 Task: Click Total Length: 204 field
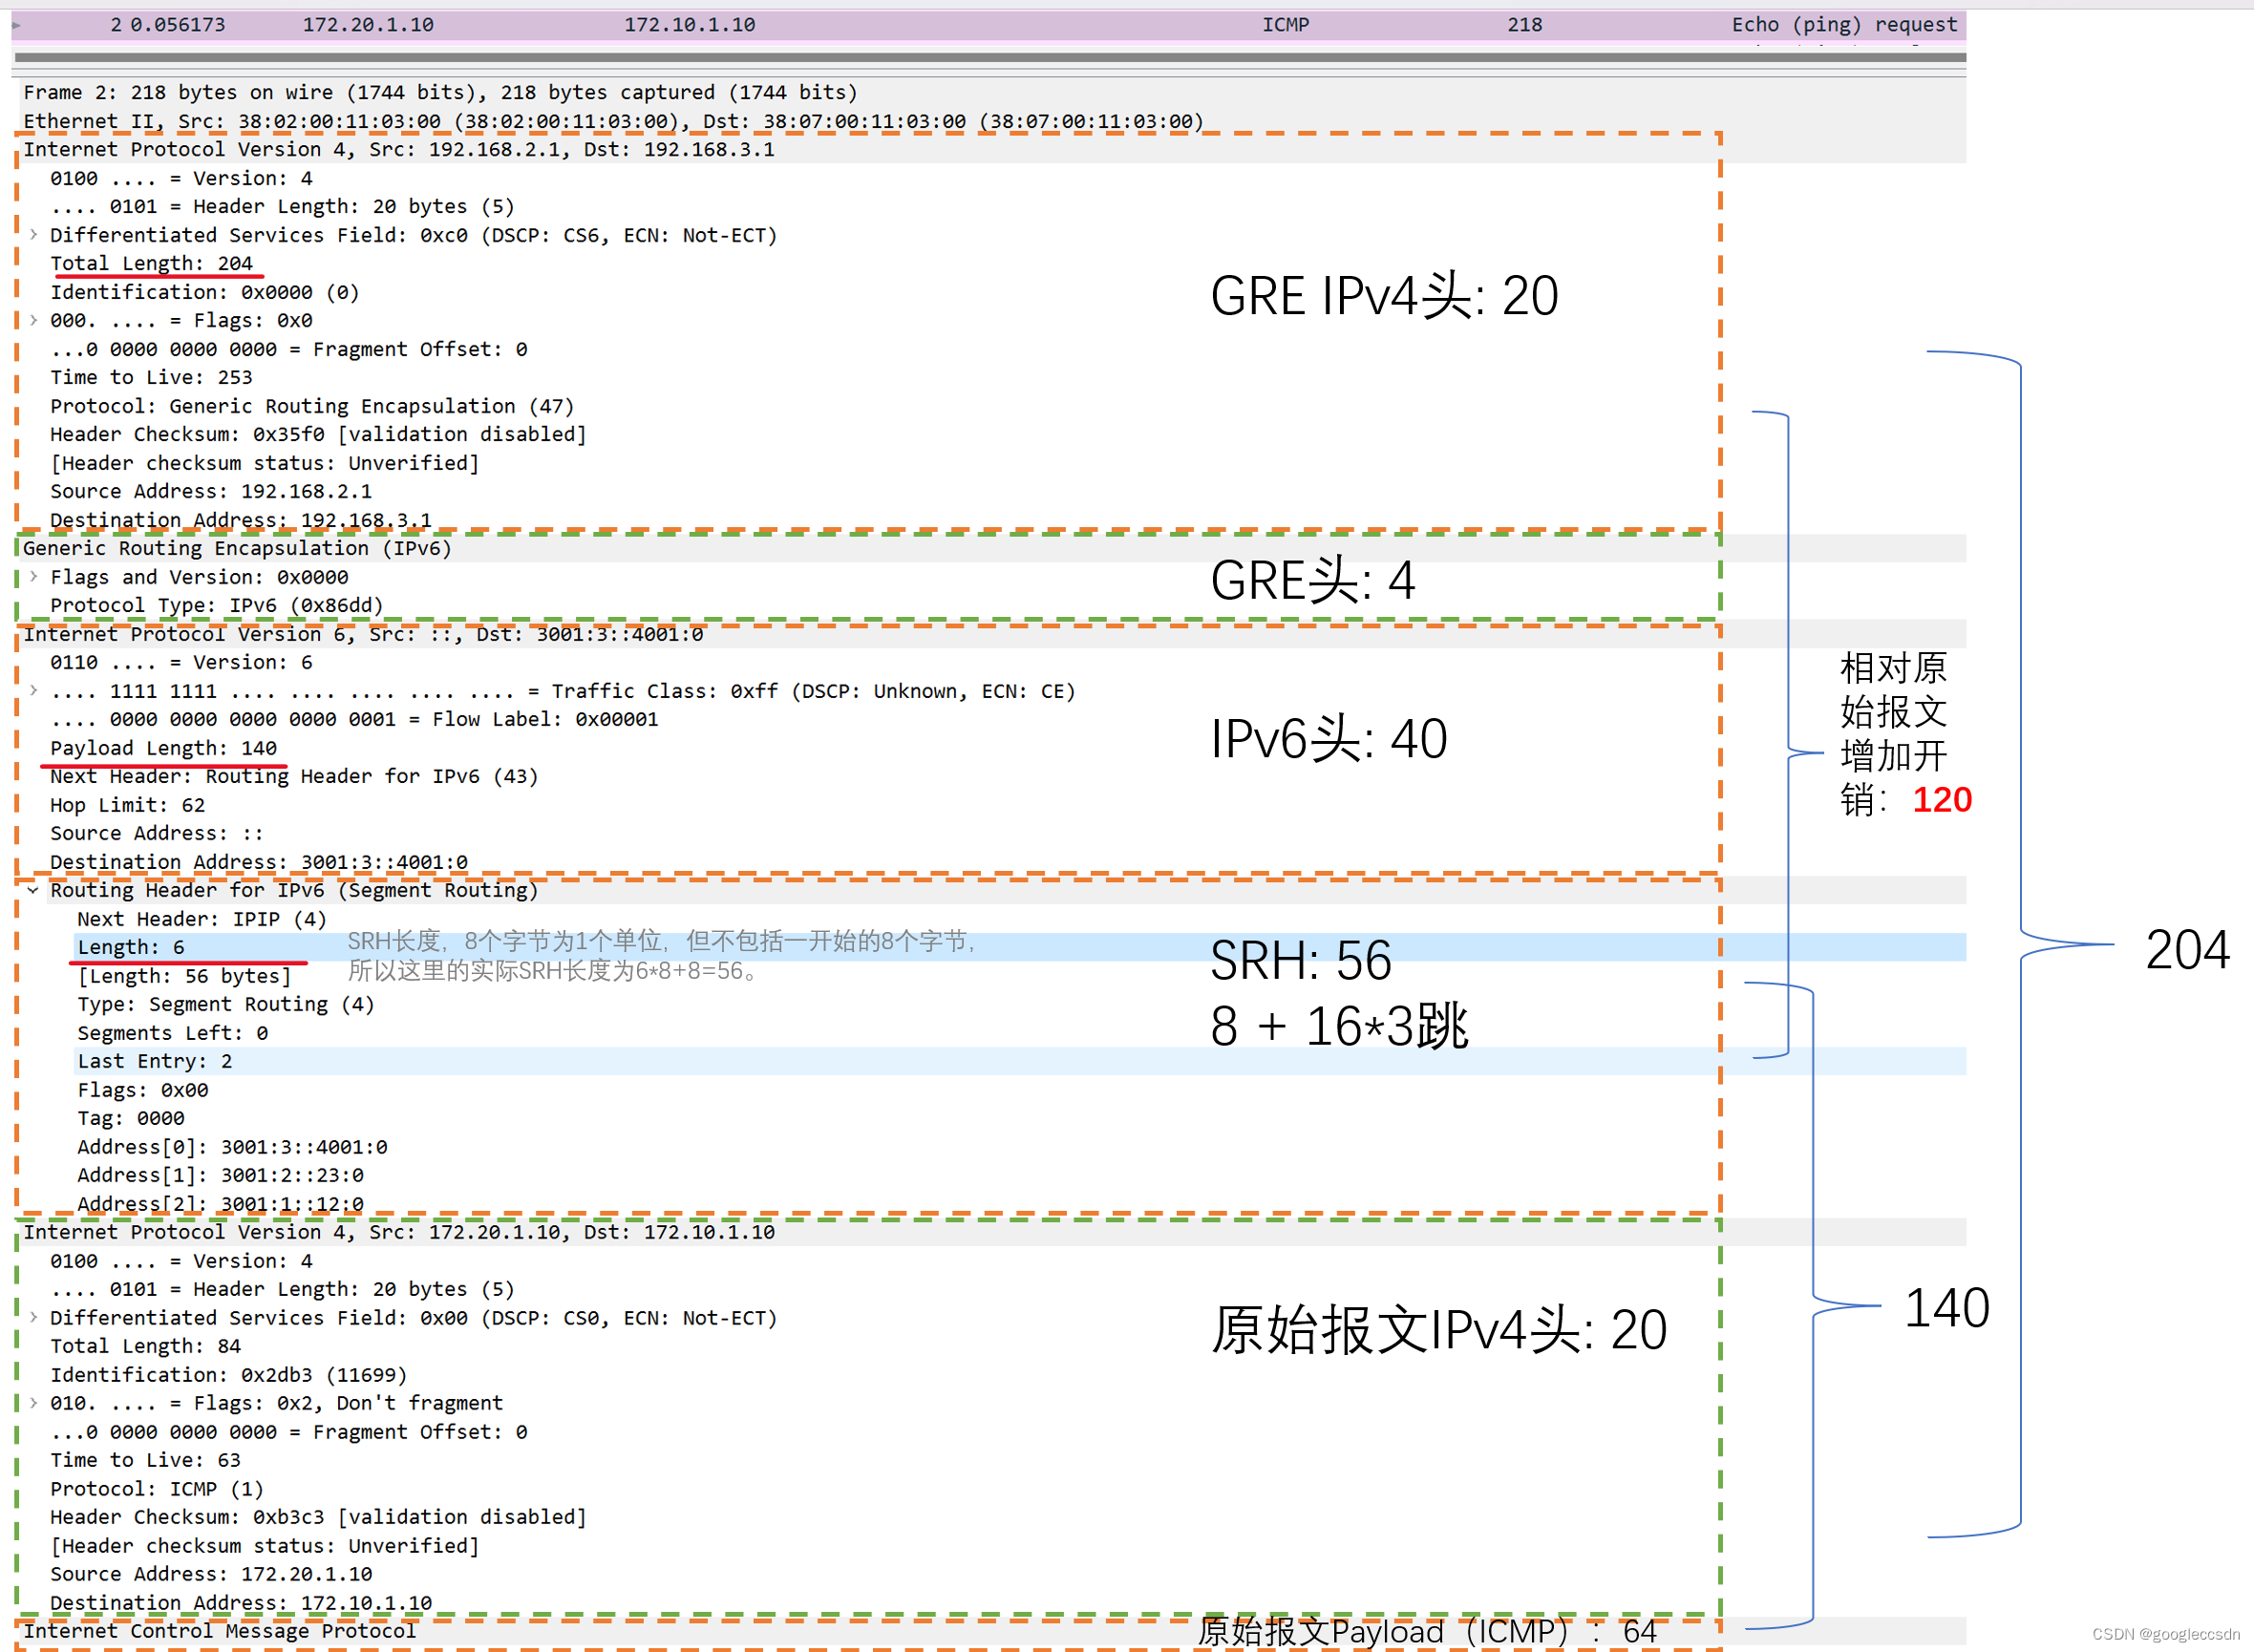point(152,263)
